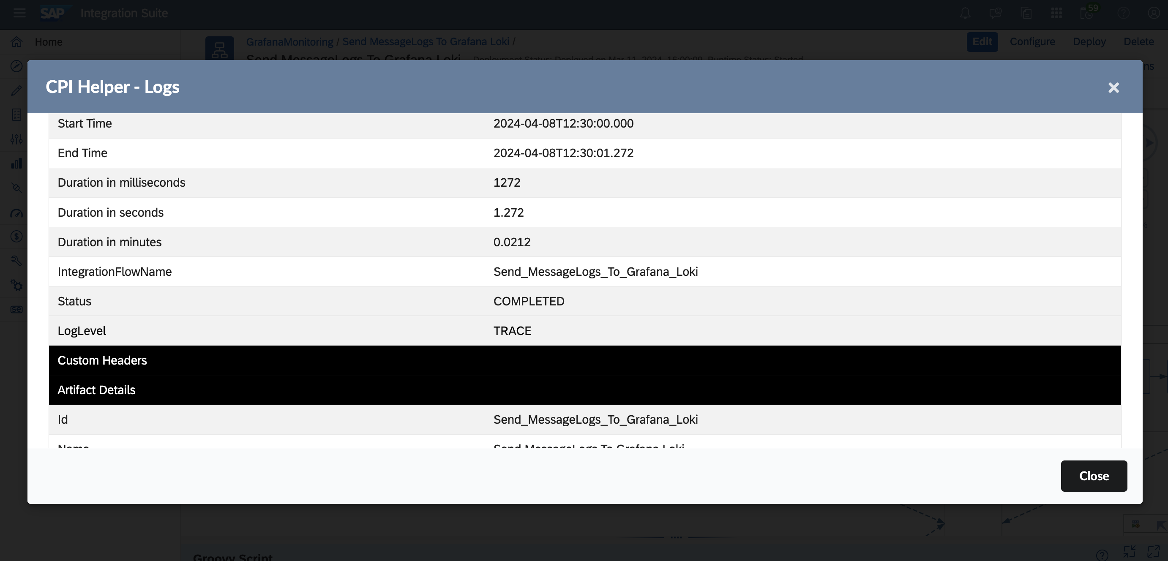The image size is (1168, 561).
Task: Close the CPI Helper Logs dialog with X
Action: coord(1113,87)
